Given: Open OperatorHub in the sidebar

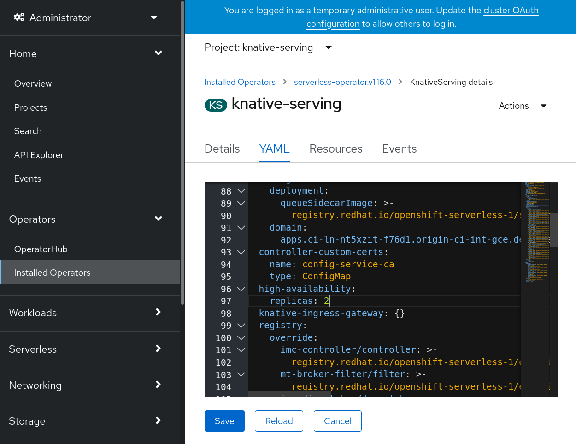Looking at the screenshot, I should point(41,249).
